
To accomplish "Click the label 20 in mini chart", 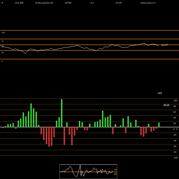I will click(115, 174).
